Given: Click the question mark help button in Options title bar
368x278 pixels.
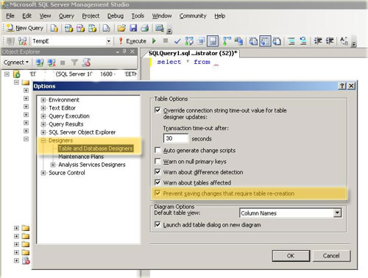Looking at the screenshot, I should pos(342,86).
